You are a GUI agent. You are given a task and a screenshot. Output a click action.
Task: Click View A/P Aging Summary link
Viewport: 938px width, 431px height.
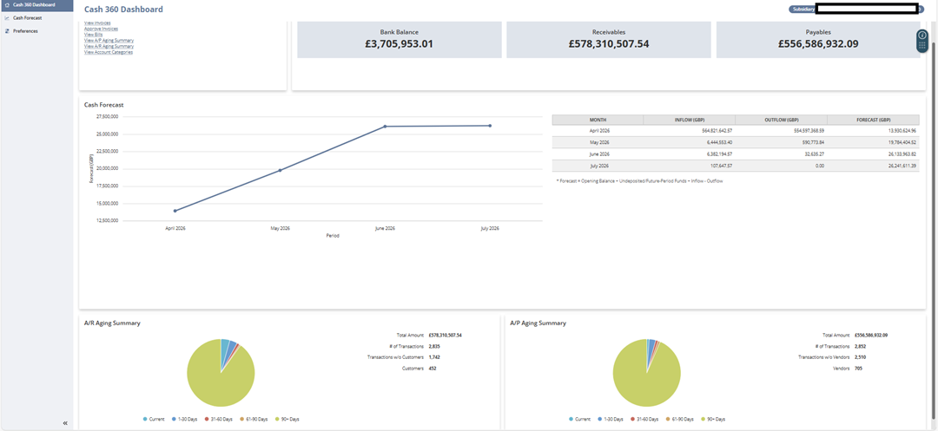109,40
